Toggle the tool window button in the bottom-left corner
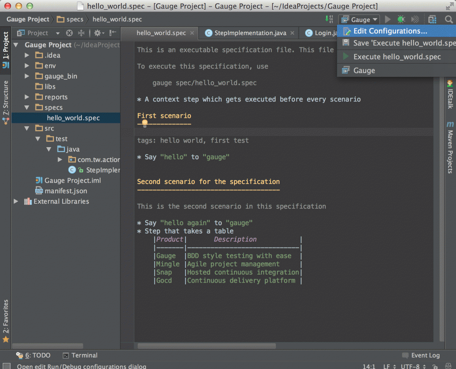 (x=6, y=366)
